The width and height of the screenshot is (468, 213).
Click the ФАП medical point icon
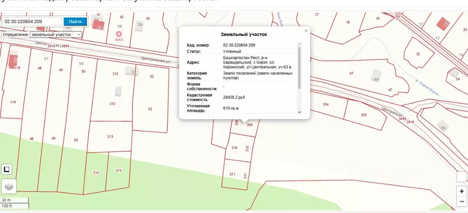point(119,34)
